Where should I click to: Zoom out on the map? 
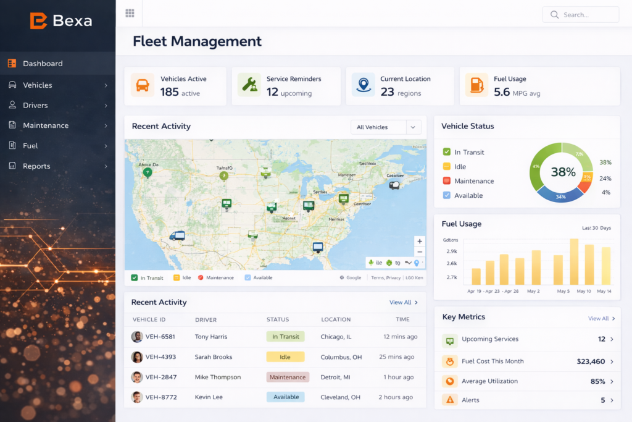[420, 252]
